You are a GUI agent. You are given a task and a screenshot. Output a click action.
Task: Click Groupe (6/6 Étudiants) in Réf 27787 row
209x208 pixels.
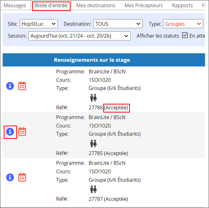[x=115, y=180]
